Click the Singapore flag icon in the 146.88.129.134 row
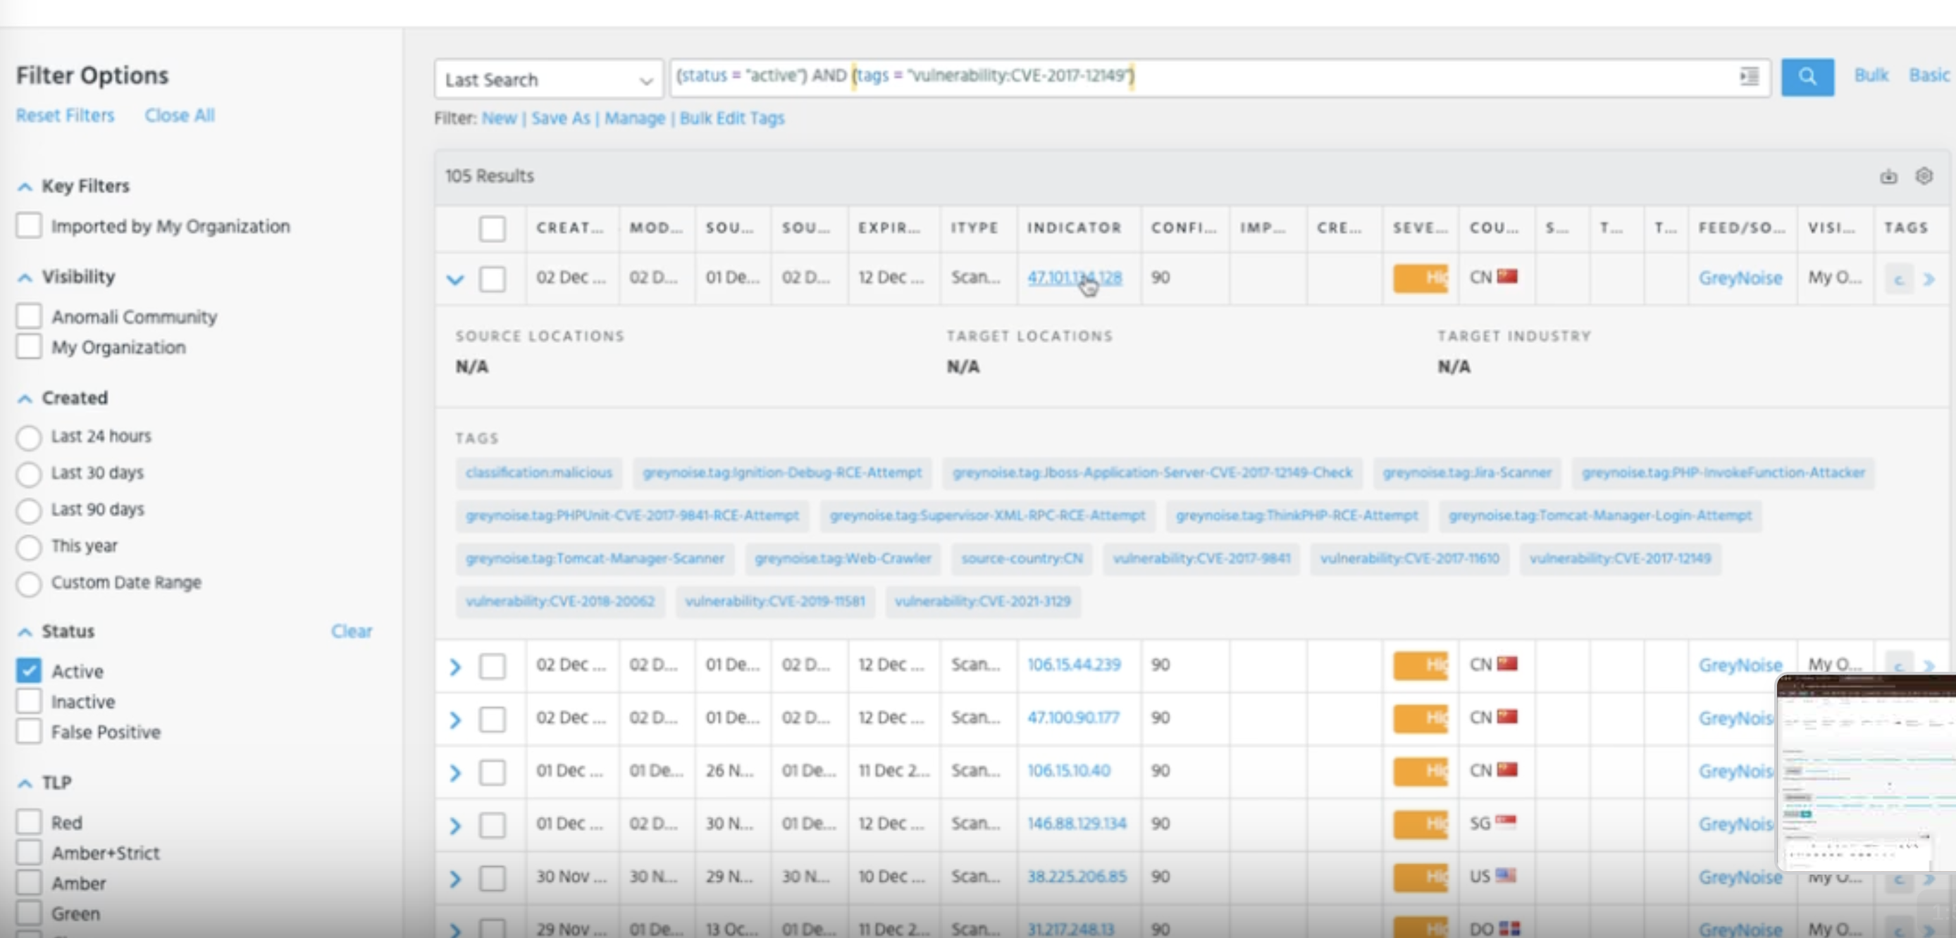Viewport: 1956px width, 938px height. tap(1506, 822)
